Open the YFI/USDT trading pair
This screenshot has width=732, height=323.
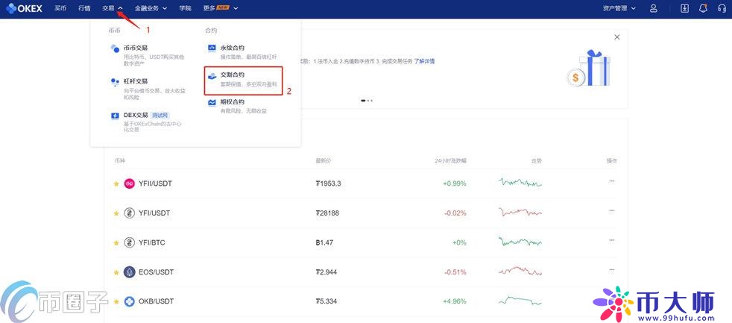click(154, 213)
